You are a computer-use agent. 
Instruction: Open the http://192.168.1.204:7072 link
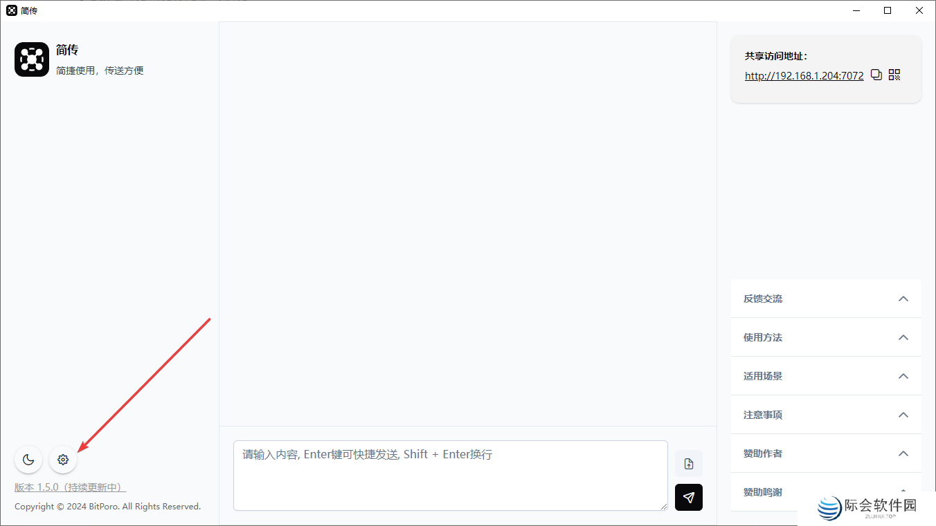804,76
